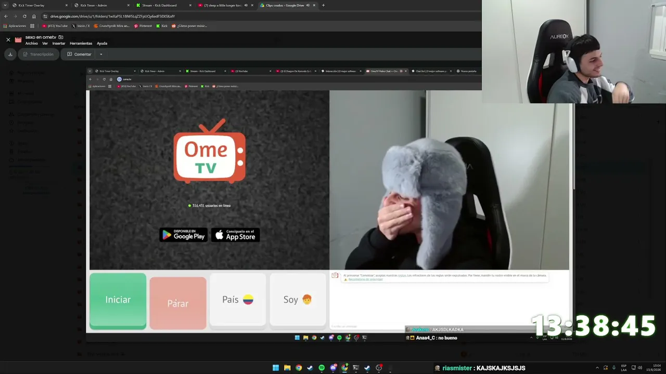Click the green Iniciar button
666x374 pixels.
pyautogui.click(x=118, y=301)
